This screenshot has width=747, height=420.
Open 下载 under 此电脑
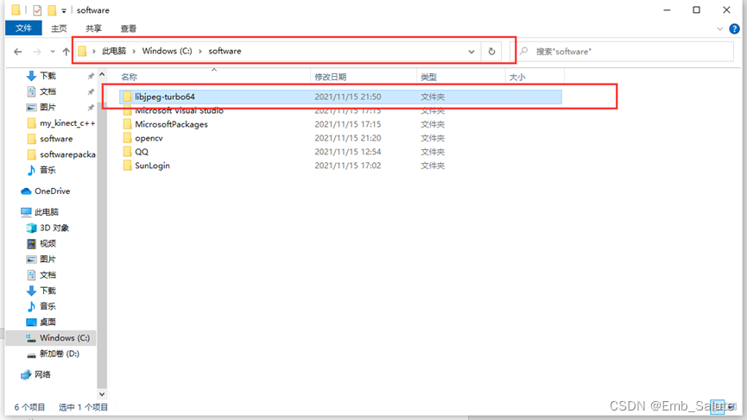47,291
